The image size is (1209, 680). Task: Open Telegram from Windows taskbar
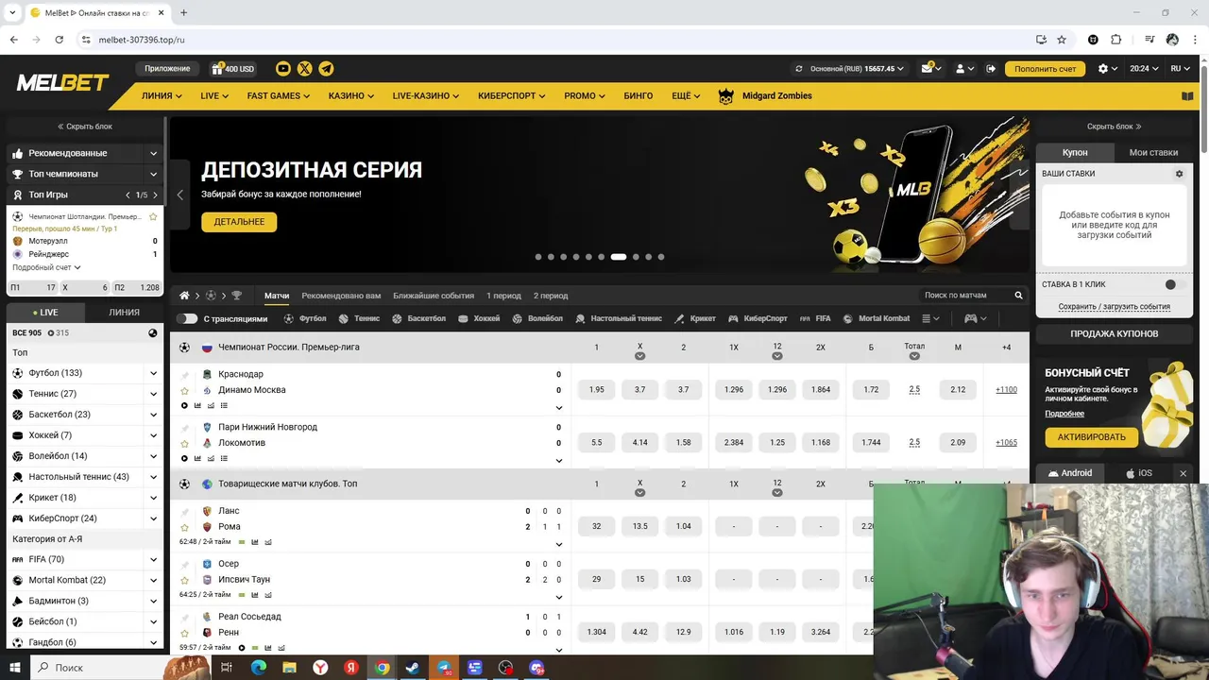click(444, 668)
